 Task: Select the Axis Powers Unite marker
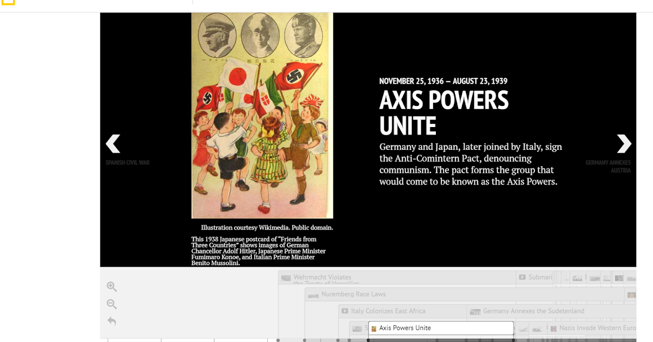(441, 328)
